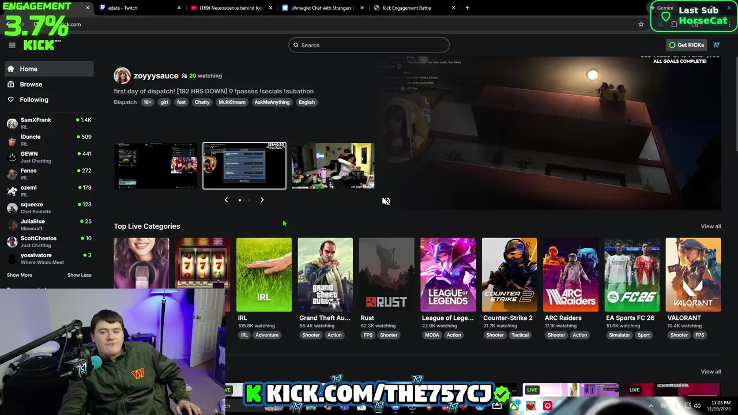Open zoyyysauce channel name link
This screenshot has width=738, height=415.
click(x=156, y=76)
